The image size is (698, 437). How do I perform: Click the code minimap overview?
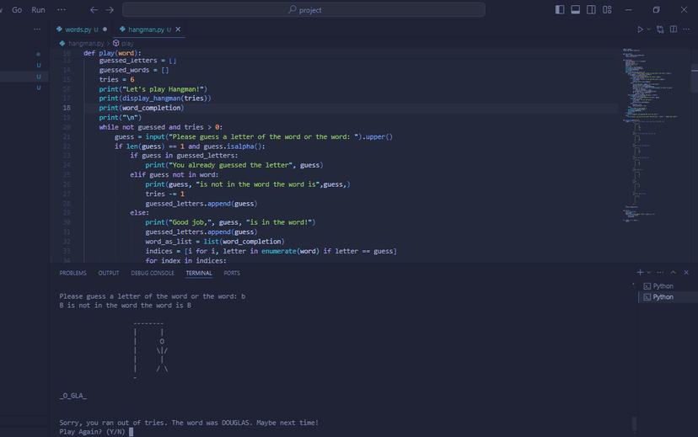click(x=653, y=133)
